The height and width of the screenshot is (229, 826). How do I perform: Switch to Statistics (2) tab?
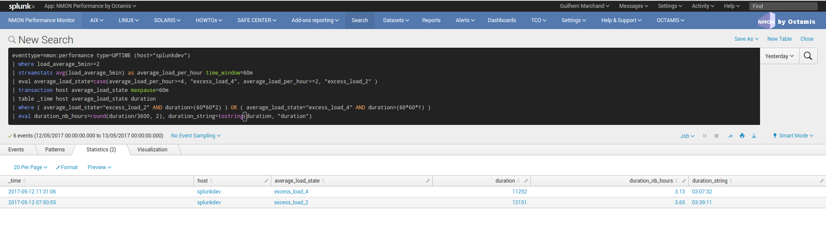[x=101, y=150]
